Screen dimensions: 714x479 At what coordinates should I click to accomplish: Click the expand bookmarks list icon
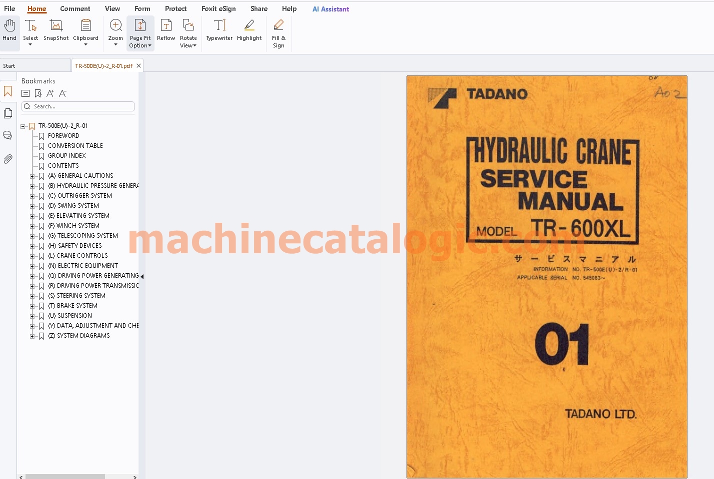tap(25, 93)
